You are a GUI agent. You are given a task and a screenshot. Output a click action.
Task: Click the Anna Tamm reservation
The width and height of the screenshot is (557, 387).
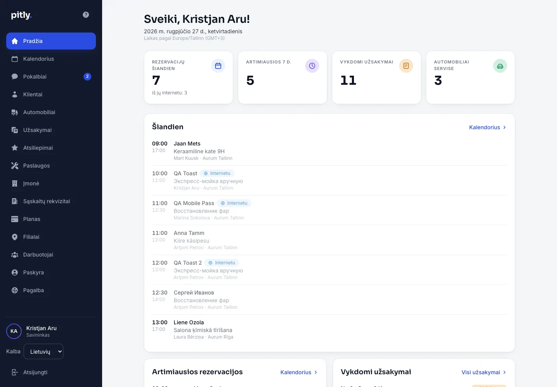click(x=330, y=240)
